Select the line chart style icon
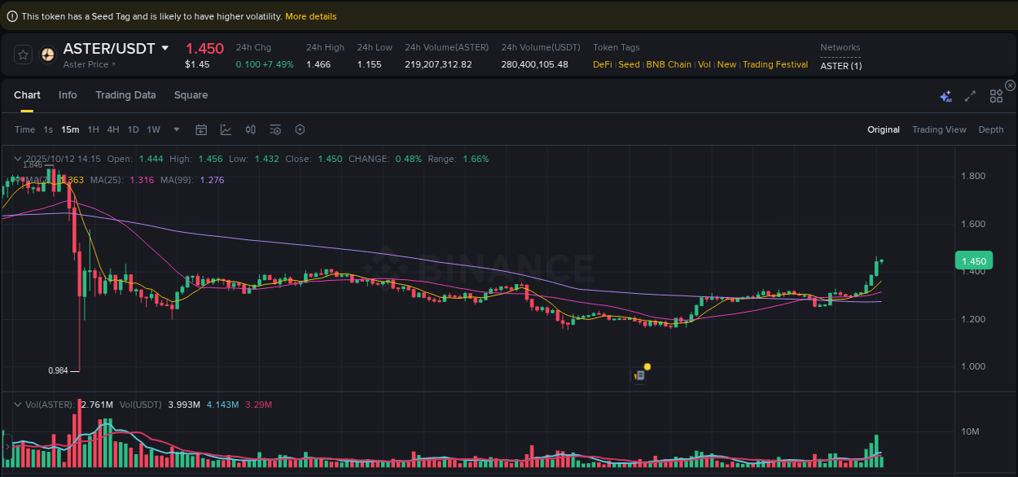Screen dimensions: 1018x477 226,129
